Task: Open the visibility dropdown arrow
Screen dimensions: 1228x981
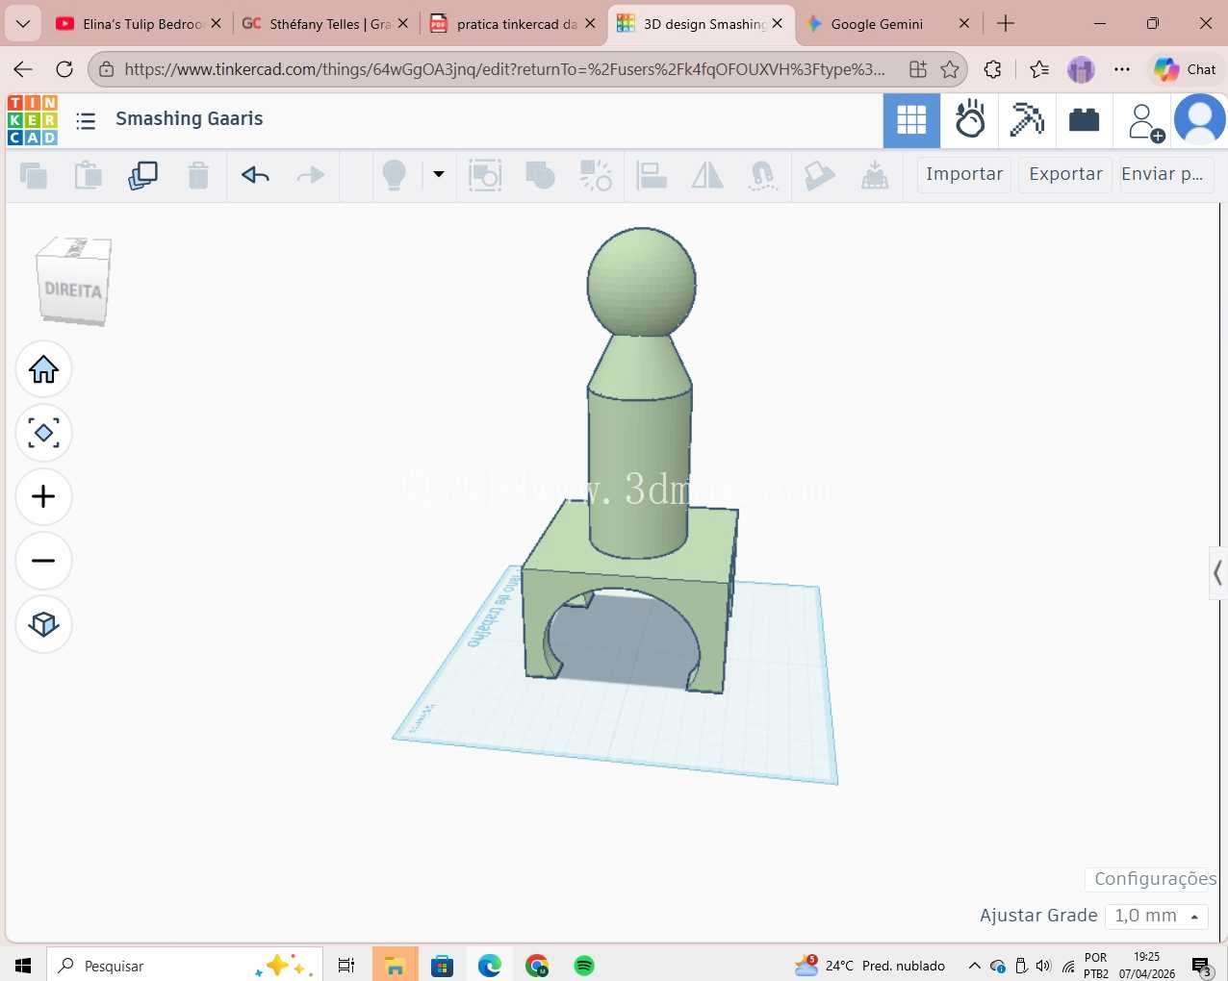Action: click(x=439, y=175)
